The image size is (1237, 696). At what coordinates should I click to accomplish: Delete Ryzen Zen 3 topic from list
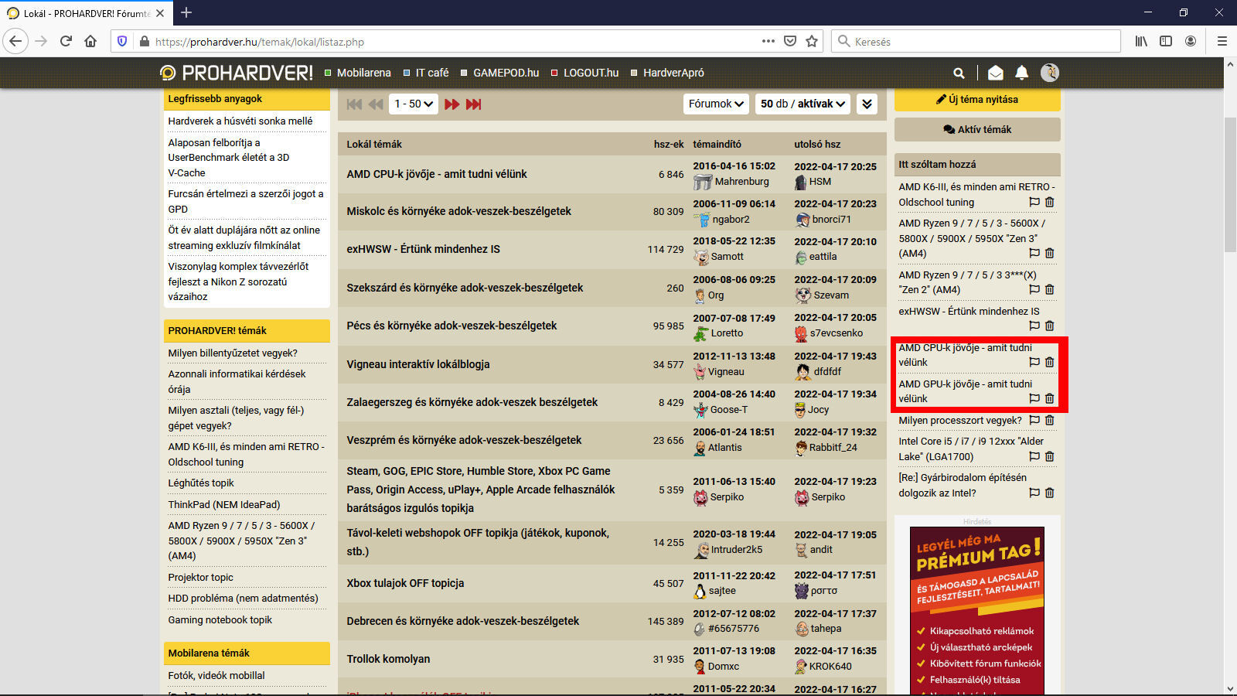[1050, 253]
